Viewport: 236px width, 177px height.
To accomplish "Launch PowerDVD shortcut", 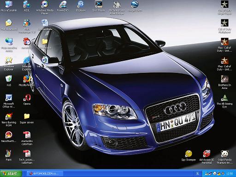I will [x=63, y=6].
